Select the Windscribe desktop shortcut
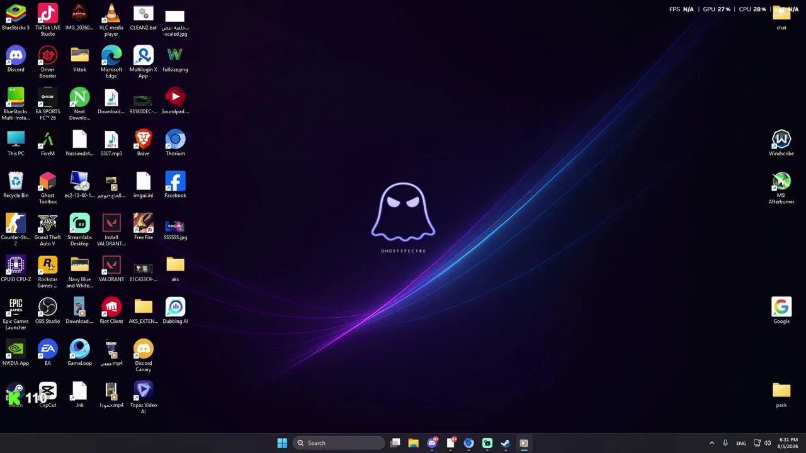The image size is (806, 453). pos(781,143)
